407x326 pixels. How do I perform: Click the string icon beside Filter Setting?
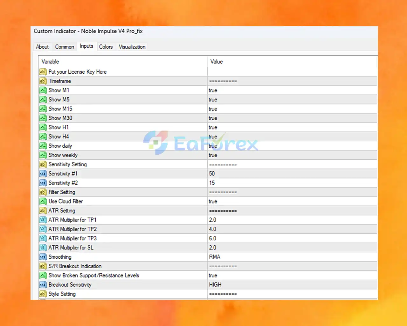pos(43,192)
